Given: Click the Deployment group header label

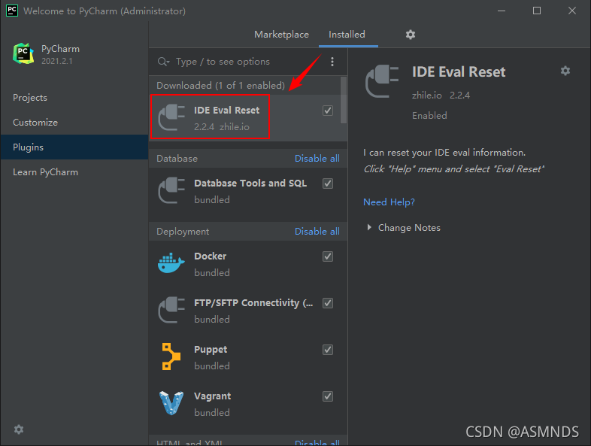Looking at the screenshot, I should [x=183, y=232].
